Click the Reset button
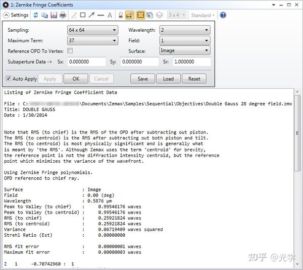The height and width of the screenshot is (270, 303). 194,79
